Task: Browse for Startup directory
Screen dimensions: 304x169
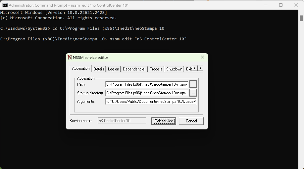Action: coord(193,93)
